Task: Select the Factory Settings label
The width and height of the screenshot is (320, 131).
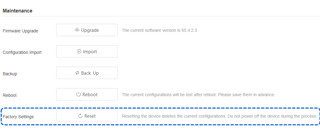Action: point(18,117)
